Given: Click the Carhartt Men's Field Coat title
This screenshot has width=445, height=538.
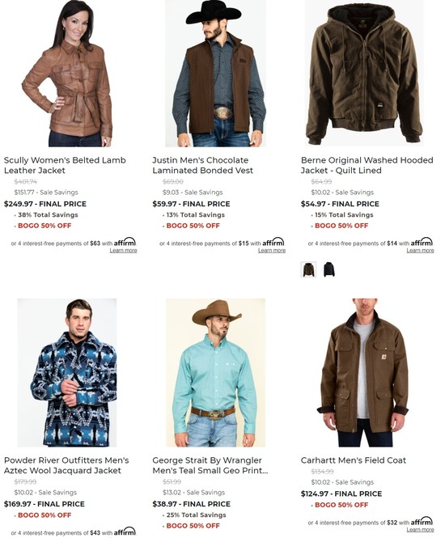Looking at the screenshot, I should [x=353, y=460].
